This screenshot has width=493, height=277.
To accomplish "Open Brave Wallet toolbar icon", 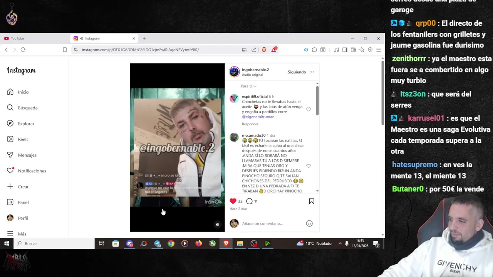I will (x=353, y=50).
